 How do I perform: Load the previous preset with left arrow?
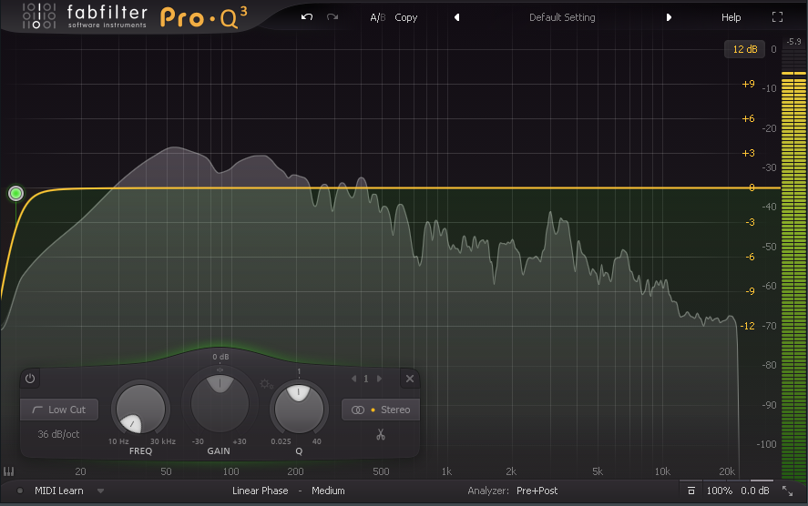456,17
